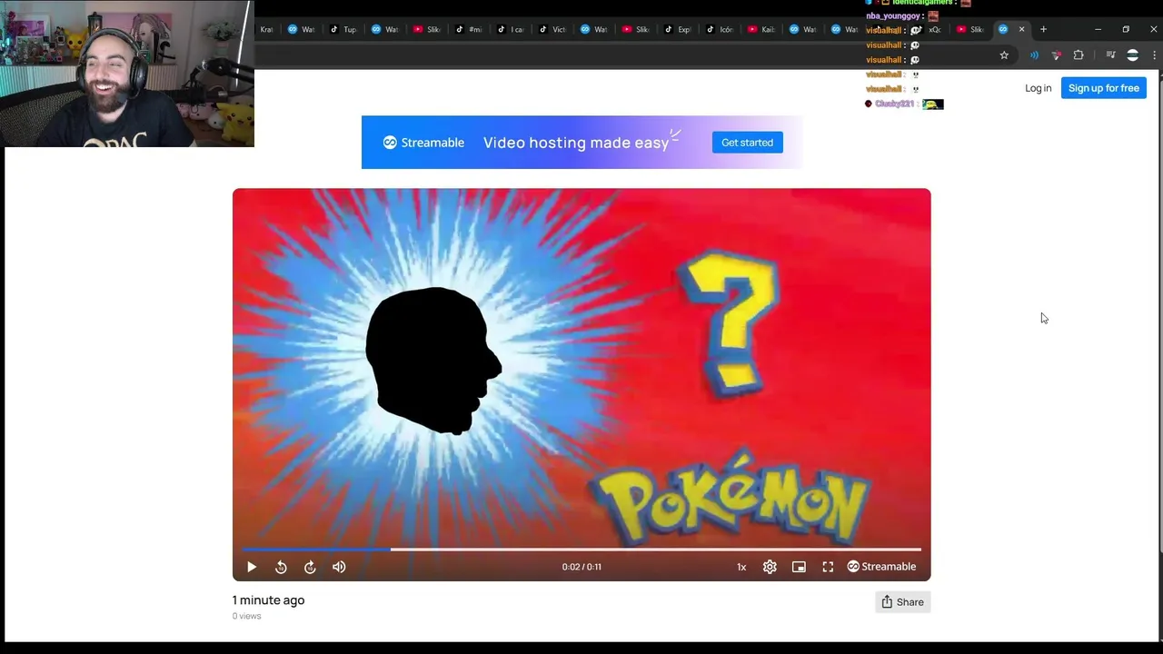Image resolution: width=1163 pixels, height=654 pixels.
Task: Open the browser profile avatar
Action: pyautogui.click(x=1132, y=55)
